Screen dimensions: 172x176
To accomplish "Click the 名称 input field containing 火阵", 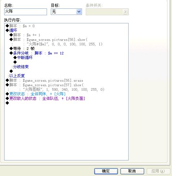I will (26, 12).
